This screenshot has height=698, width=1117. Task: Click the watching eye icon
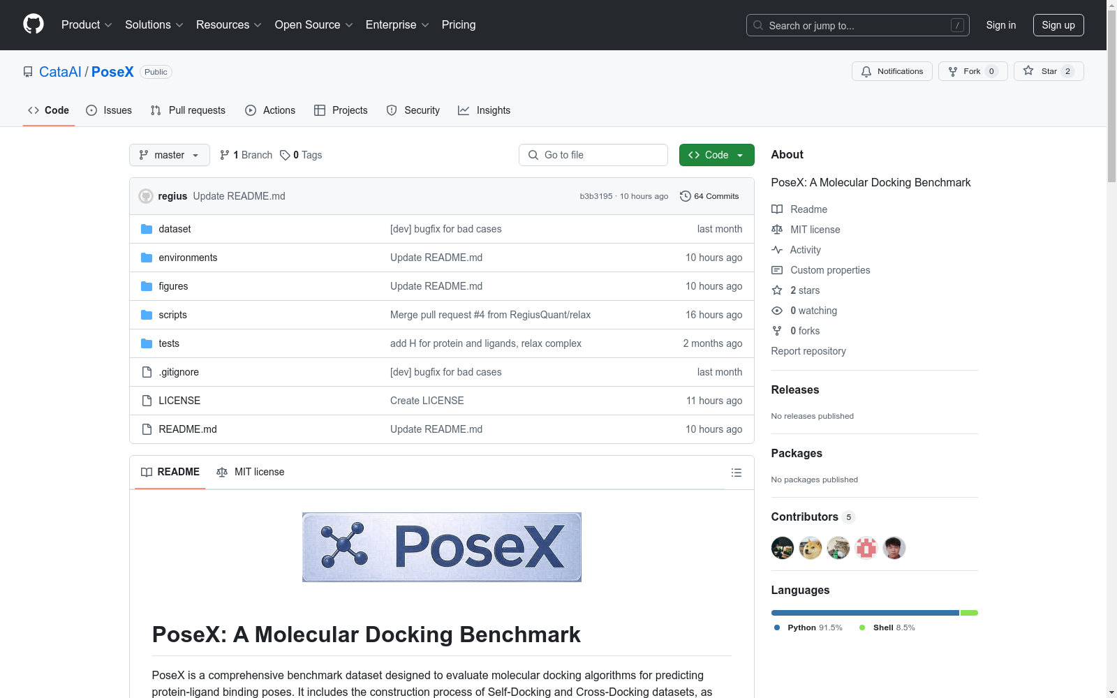pos(777,311)
